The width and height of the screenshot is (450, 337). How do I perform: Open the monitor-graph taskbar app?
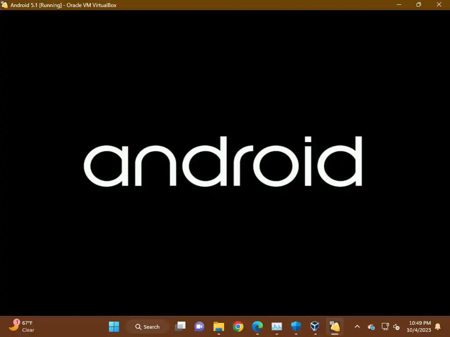click(277, 326)
